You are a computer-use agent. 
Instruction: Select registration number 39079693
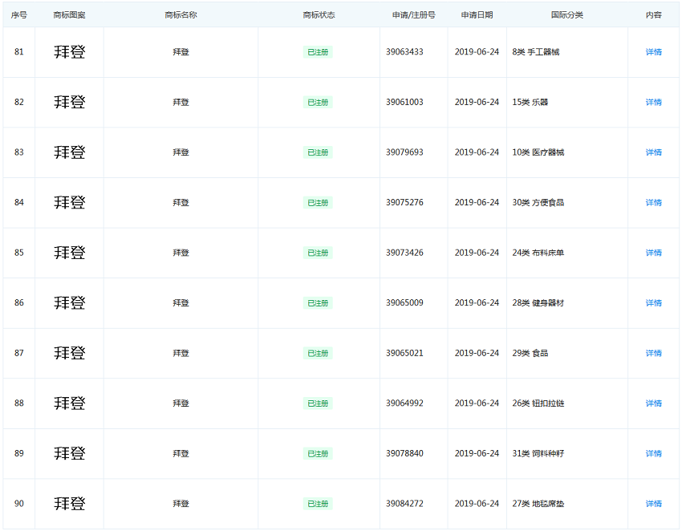click(404, 152)
